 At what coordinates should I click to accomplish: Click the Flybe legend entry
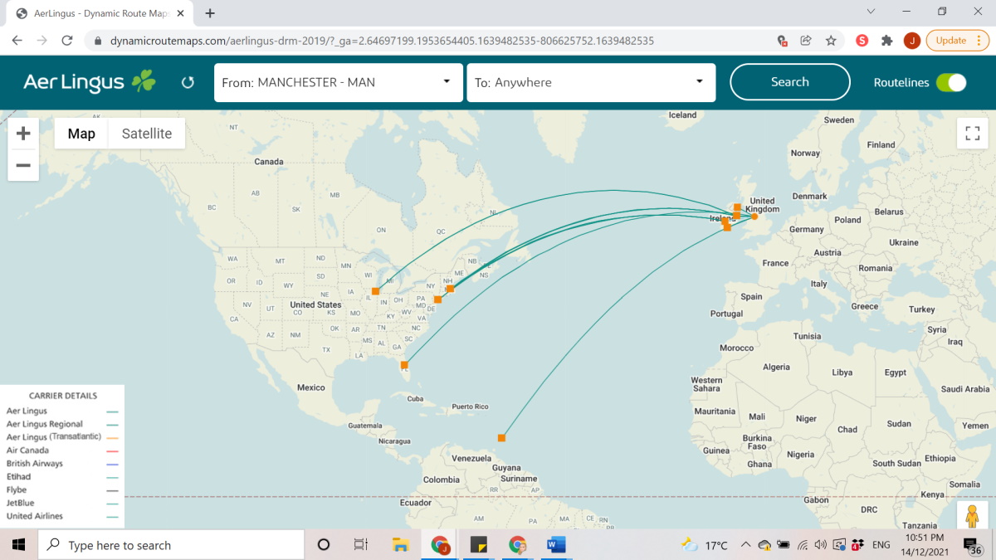tap(17, 490)
